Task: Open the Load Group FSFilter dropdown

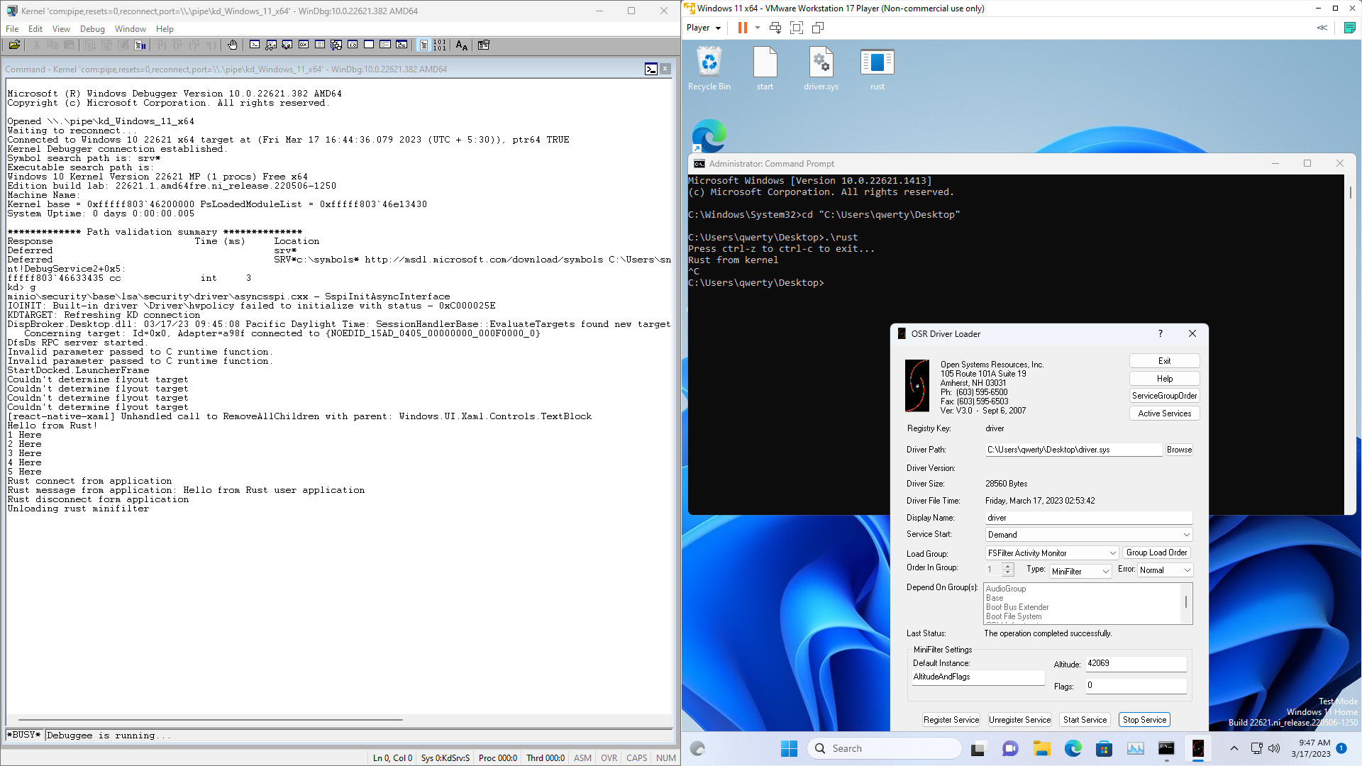Action: click(1112, 553)
